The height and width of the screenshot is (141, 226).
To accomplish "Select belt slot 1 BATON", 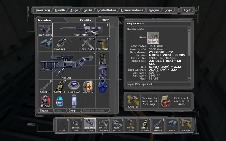I will pos(62,125).
